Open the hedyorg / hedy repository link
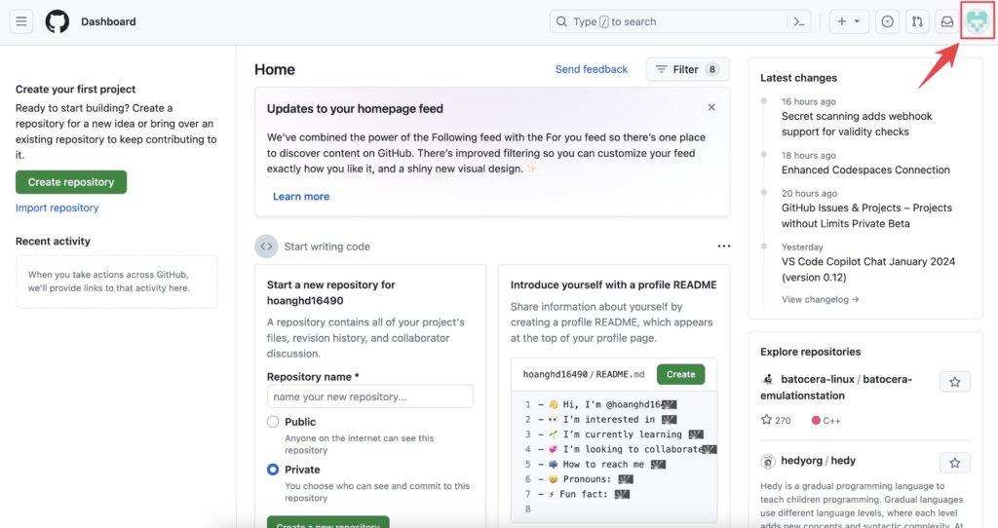The width and height of the screenshot is (998, 528). tap(818, 461)
